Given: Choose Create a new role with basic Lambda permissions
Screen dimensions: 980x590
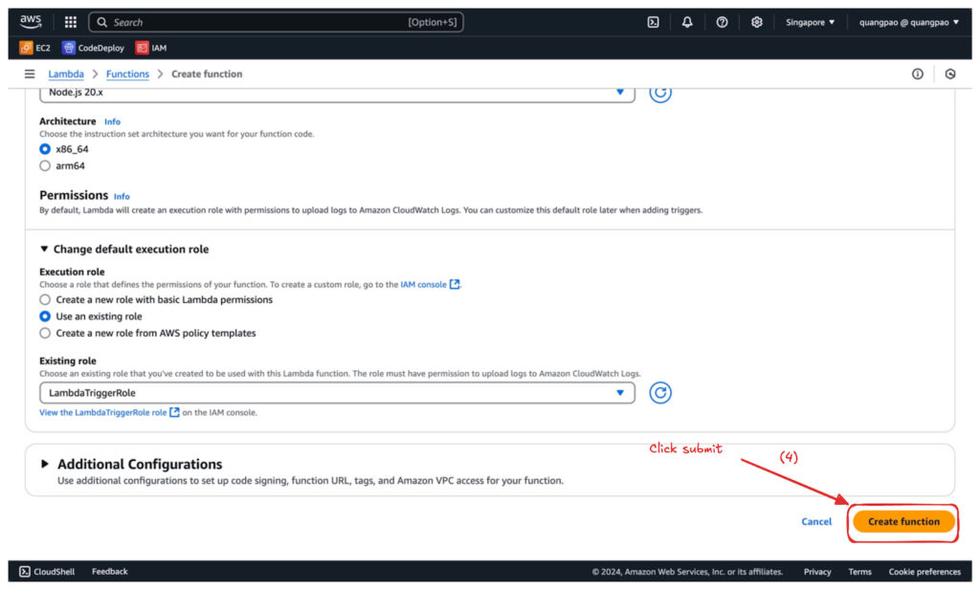Looking at the screenshot, I should click(156, 299).
